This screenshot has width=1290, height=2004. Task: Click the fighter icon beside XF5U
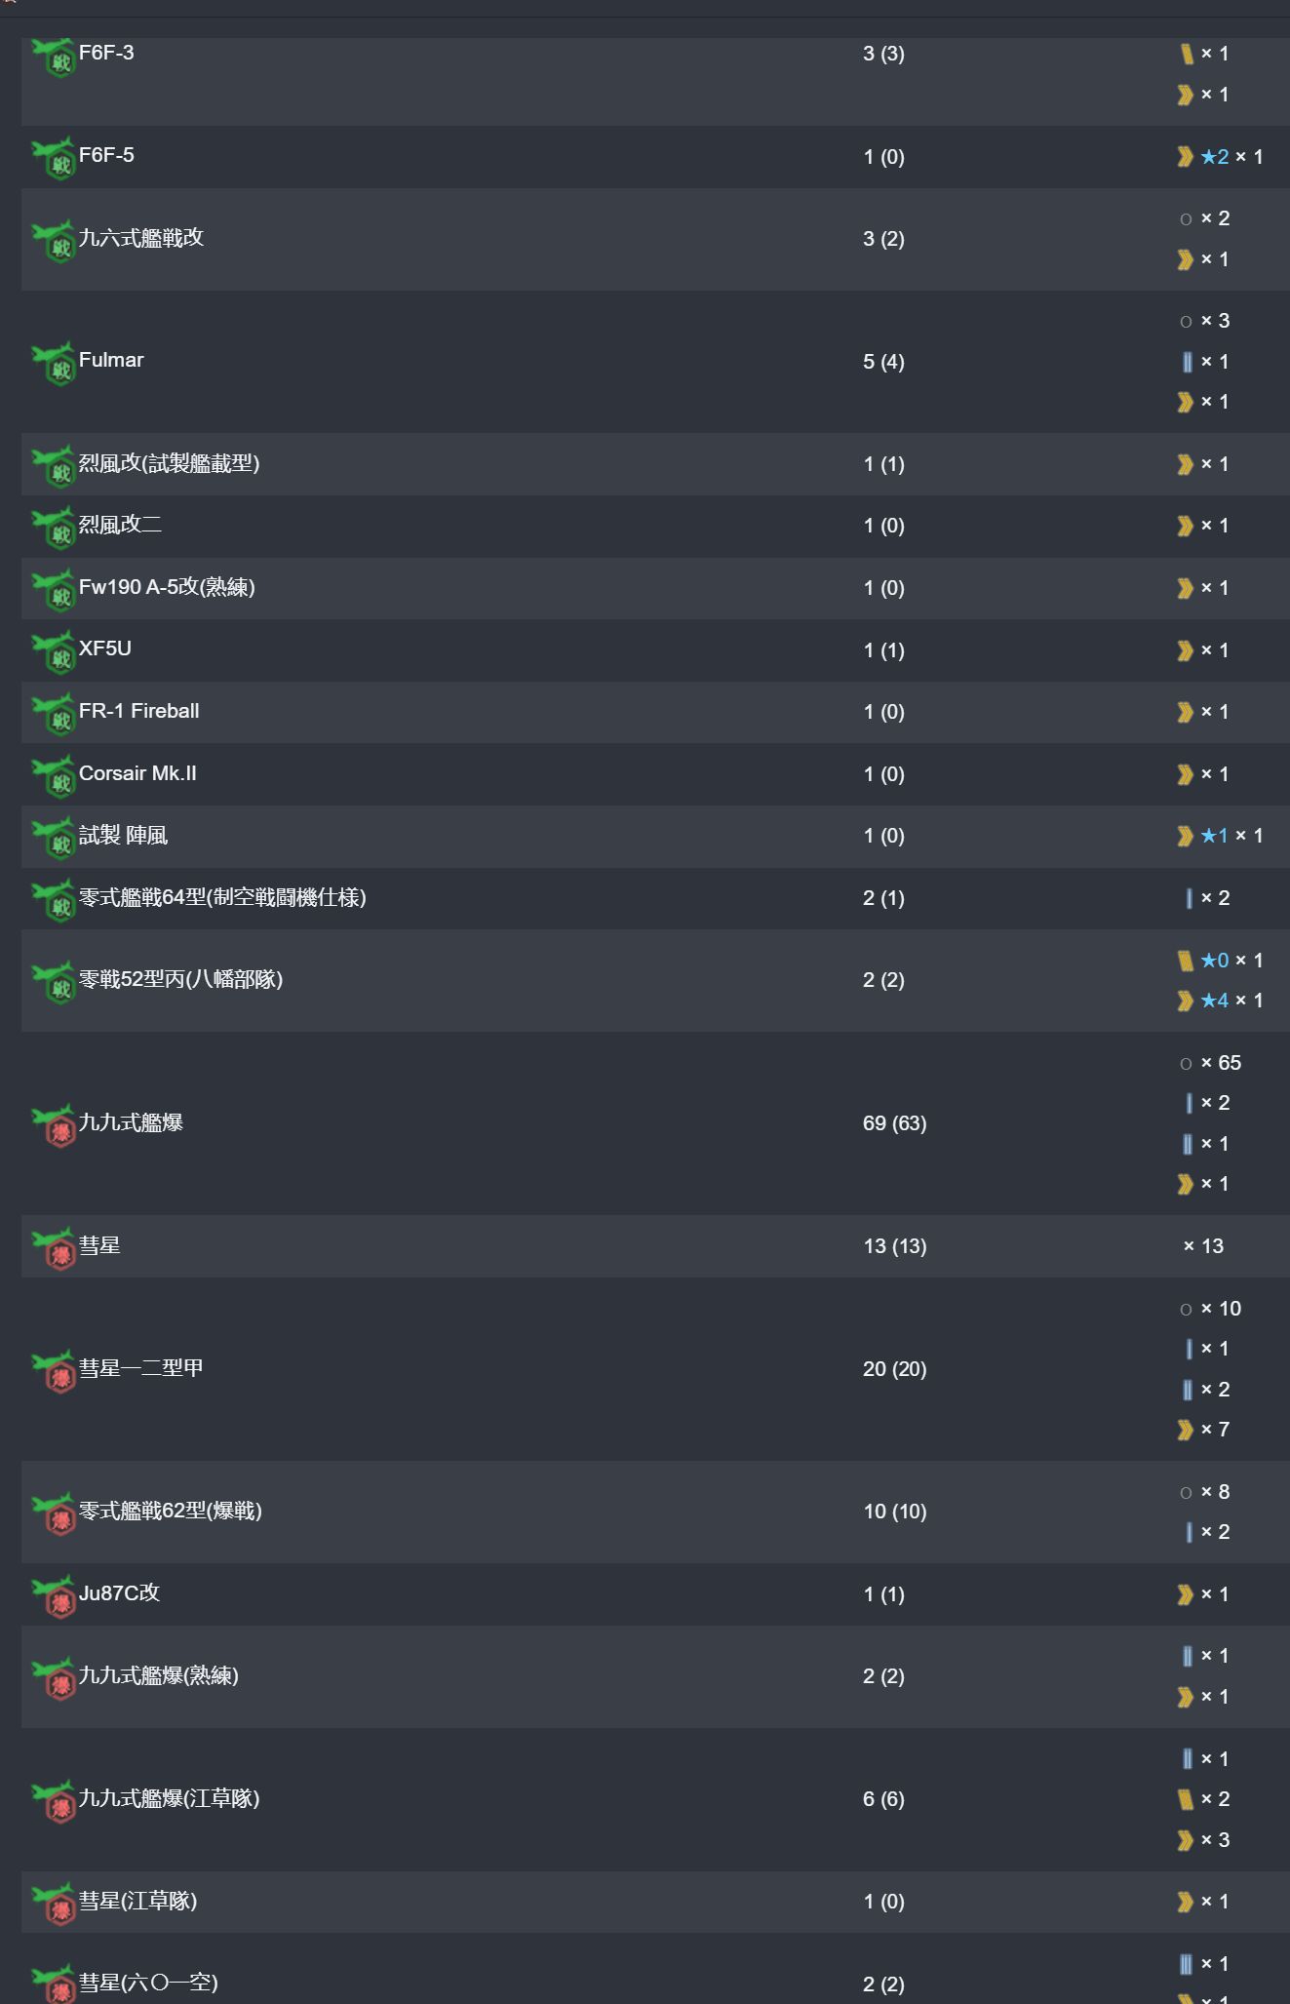[x=55, y=652]
